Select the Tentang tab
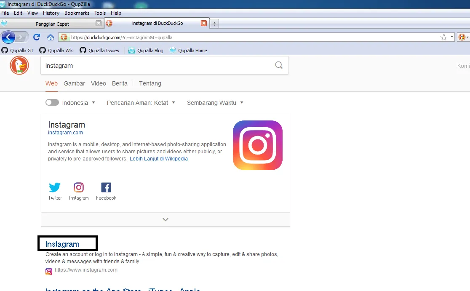 pyautogui.click(x=150, y=83)
